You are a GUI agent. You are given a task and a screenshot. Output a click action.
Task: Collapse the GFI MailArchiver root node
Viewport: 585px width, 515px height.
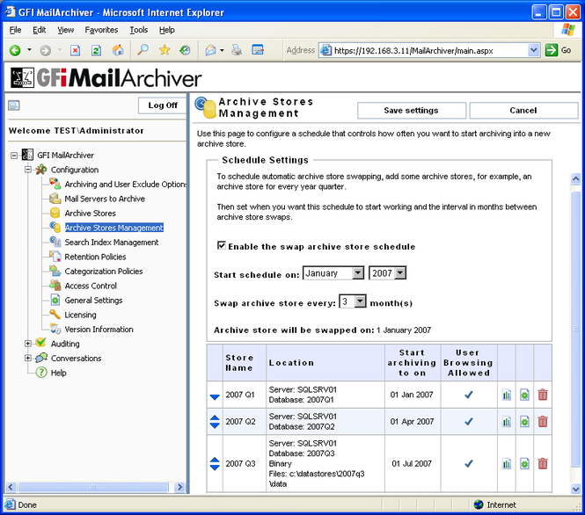pos(14,156)
